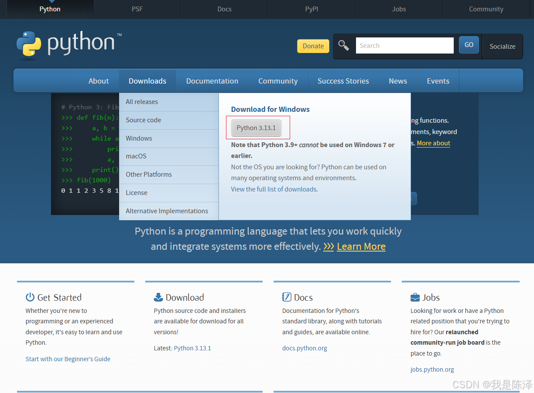Click the Jobs briefcase icon
534x393 pixels.
pos(415,298)
